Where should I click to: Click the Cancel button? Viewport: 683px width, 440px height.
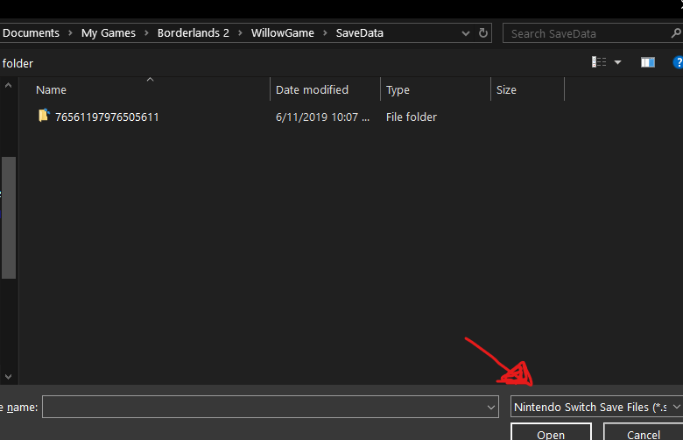click(x=644, y=432)
